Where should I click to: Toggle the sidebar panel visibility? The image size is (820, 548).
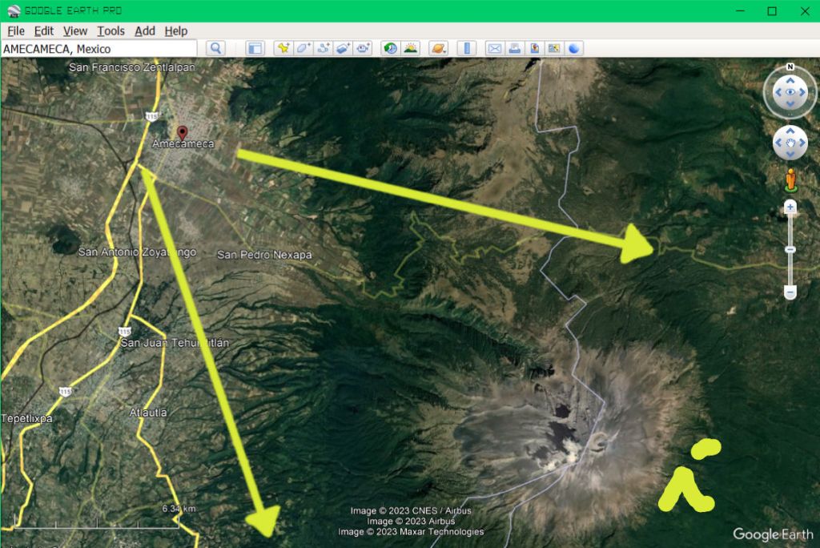pyautogui.click(x=255, y=48)
